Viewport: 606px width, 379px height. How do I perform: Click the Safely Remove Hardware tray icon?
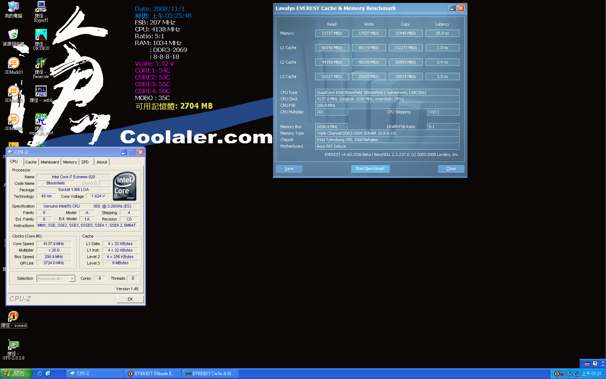coord(570,374)
